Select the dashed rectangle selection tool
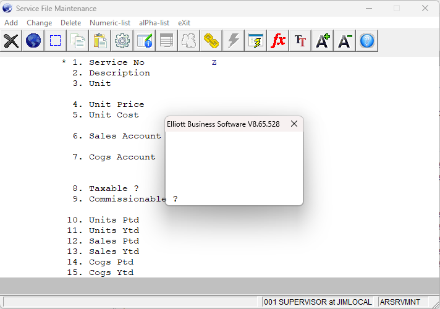The width and height of the screenshot is (440, 309). pyautogui.click(x=56, y=41)
